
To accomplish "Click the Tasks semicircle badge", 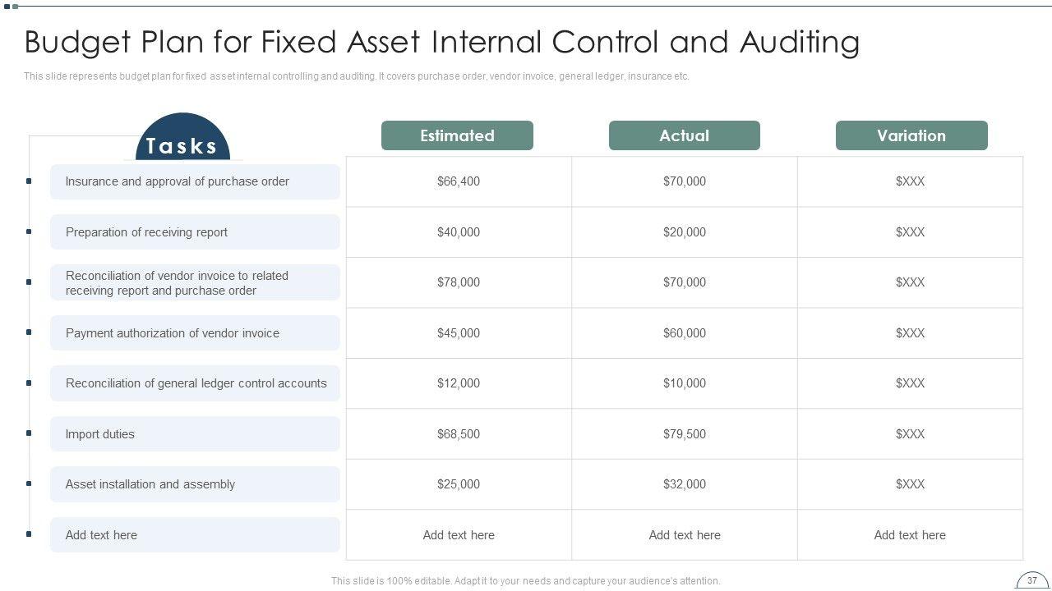I will coord(182,140).
